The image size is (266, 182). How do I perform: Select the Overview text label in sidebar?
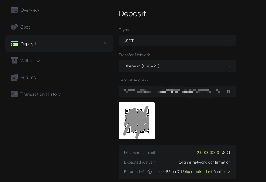(30, 10)
